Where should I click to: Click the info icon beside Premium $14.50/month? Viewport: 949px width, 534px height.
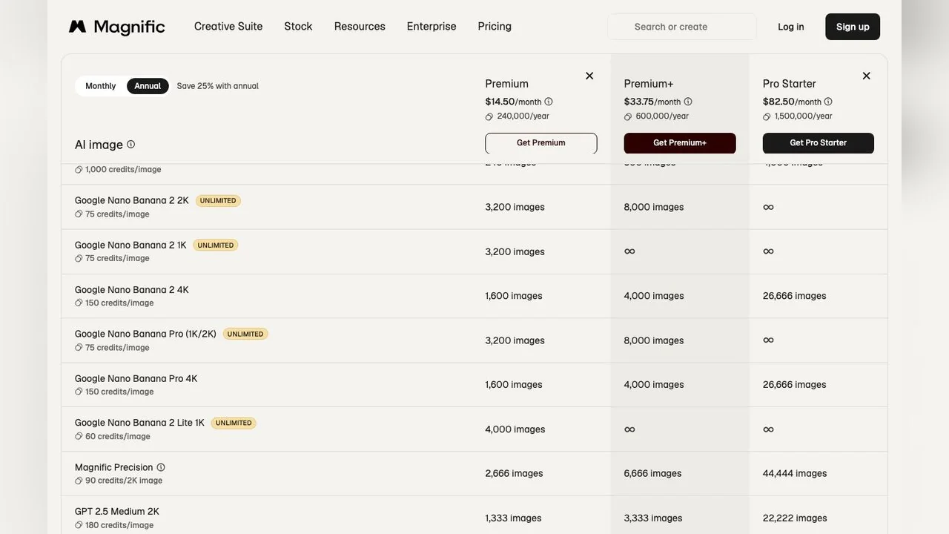pyautogui.click(x=549, y=102)
